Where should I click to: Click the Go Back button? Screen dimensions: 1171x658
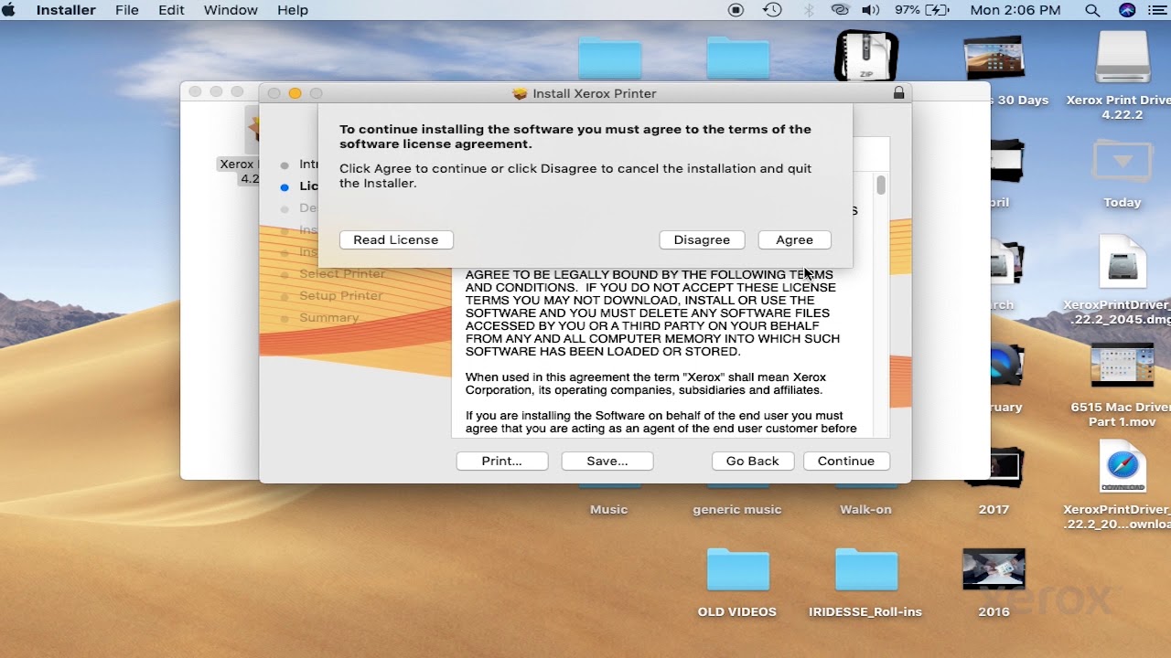(x=752, y=461)
